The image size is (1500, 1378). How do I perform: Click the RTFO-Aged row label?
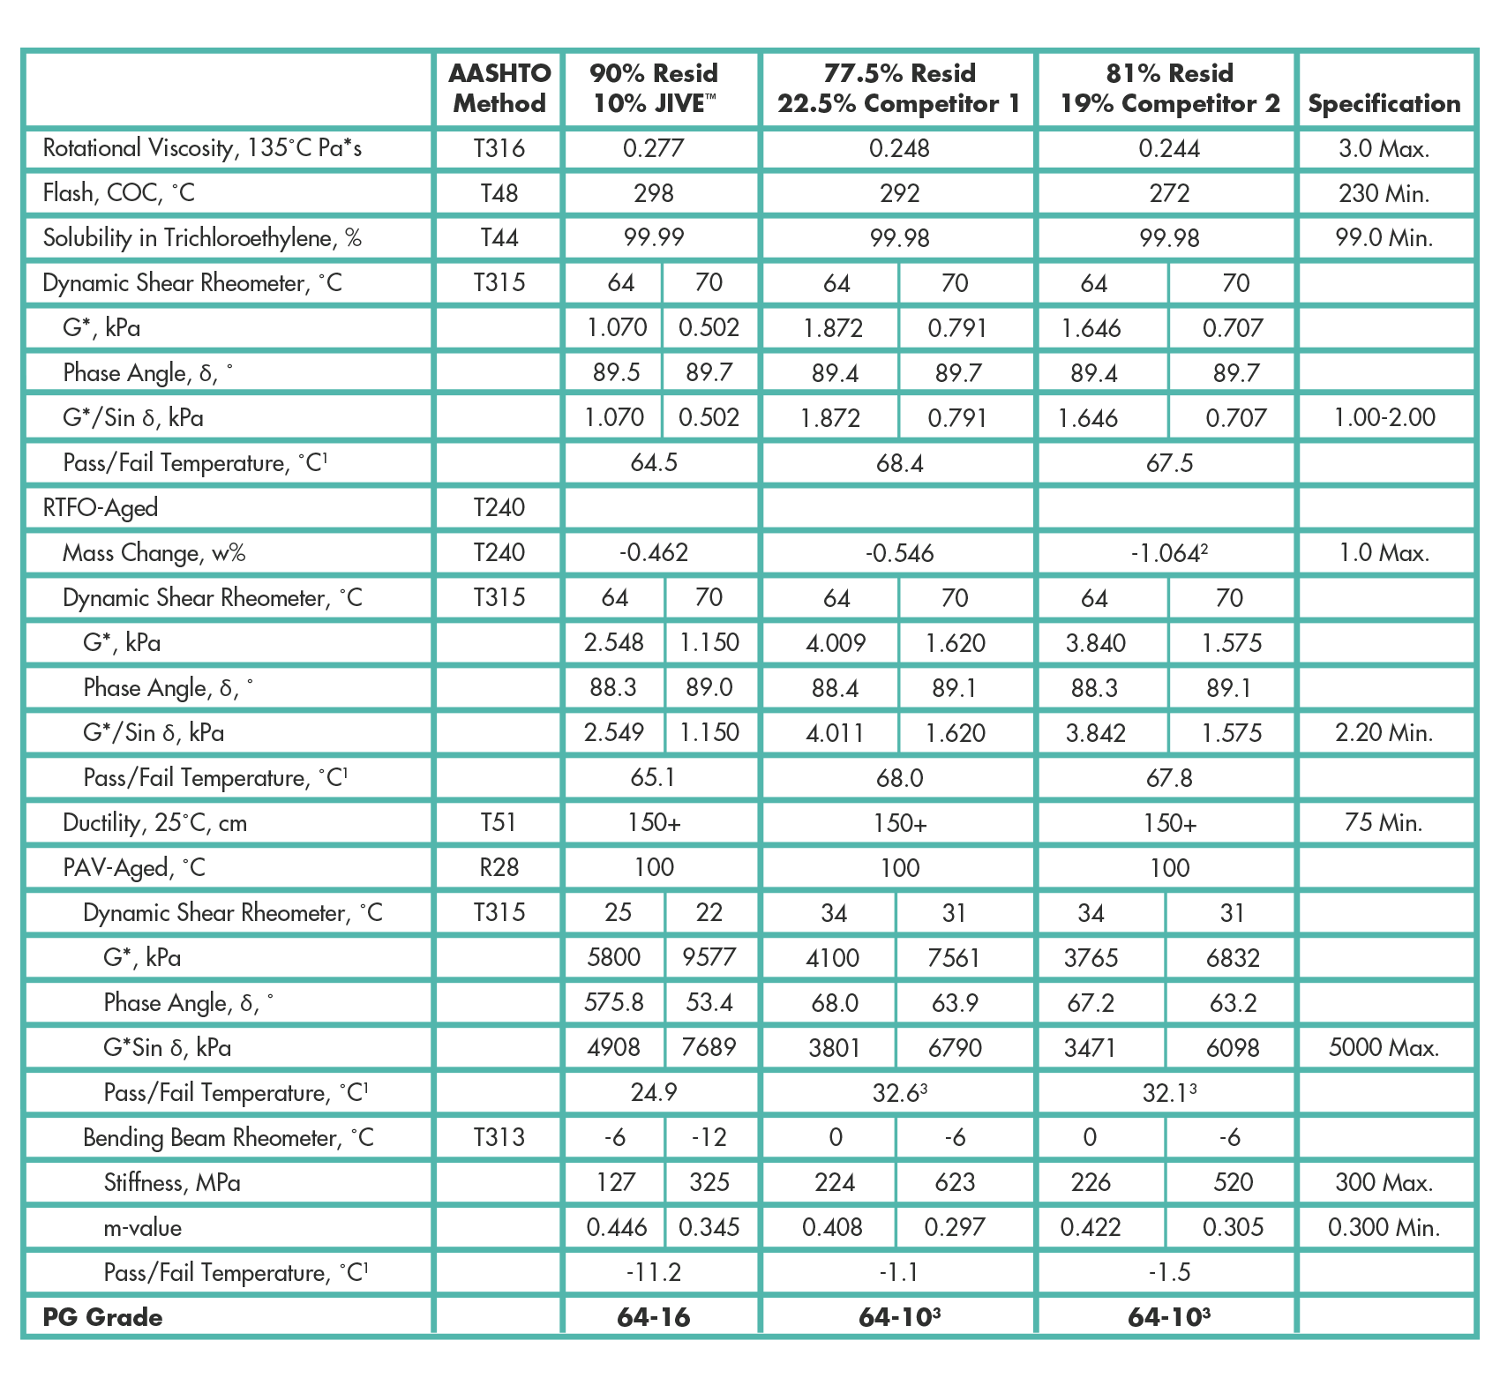pos(100,508)
